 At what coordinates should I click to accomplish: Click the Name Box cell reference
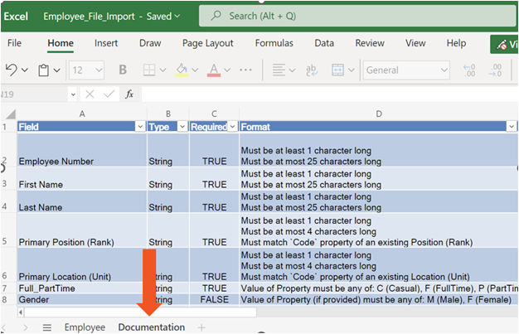click(x=33, y=94)
